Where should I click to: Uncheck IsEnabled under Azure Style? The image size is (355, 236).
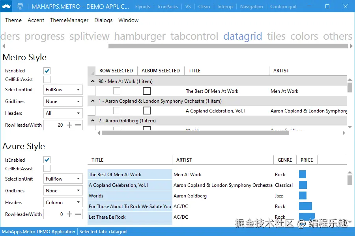pos(47,160)
